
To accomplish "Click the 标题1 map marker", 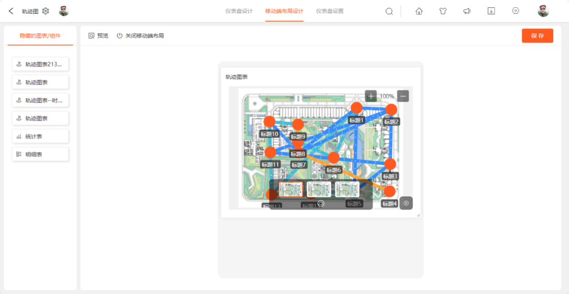I will [x=357, y=108].
